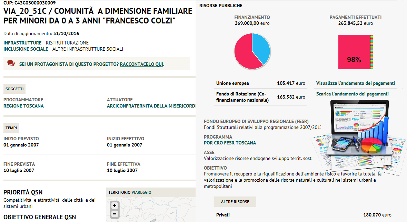
Task: Click the speech bubble comment icon
Action: coord(11,63)
